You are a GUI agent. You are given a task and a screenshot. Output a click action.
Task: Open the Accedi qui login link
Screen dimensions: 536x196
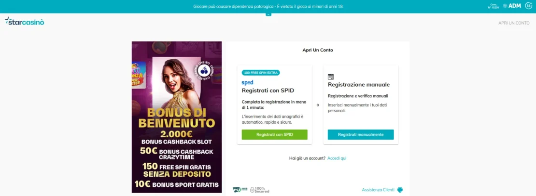[337, 158]
